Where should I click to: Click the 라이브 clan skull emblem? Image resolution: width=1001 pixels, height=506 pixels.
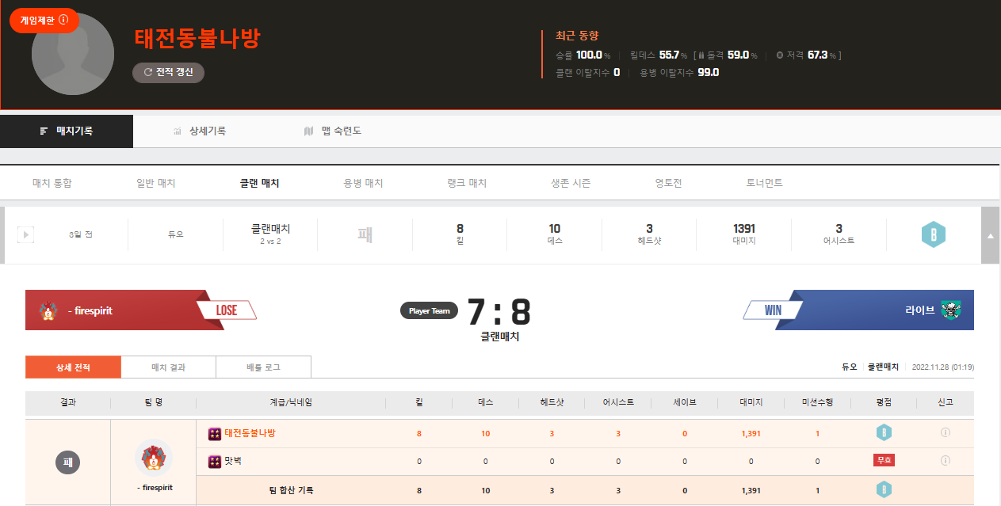[x=951, y=310]
